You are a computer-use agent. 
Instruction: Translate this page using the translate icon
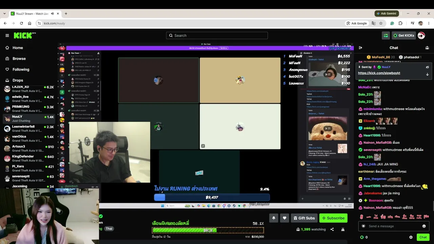[373, 23]
